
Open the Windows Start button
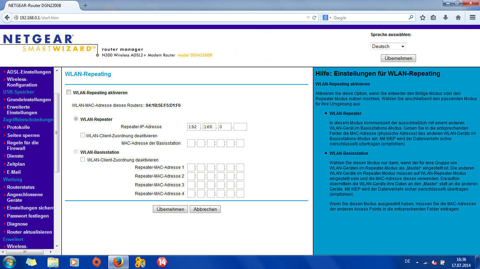click(9, 262)
